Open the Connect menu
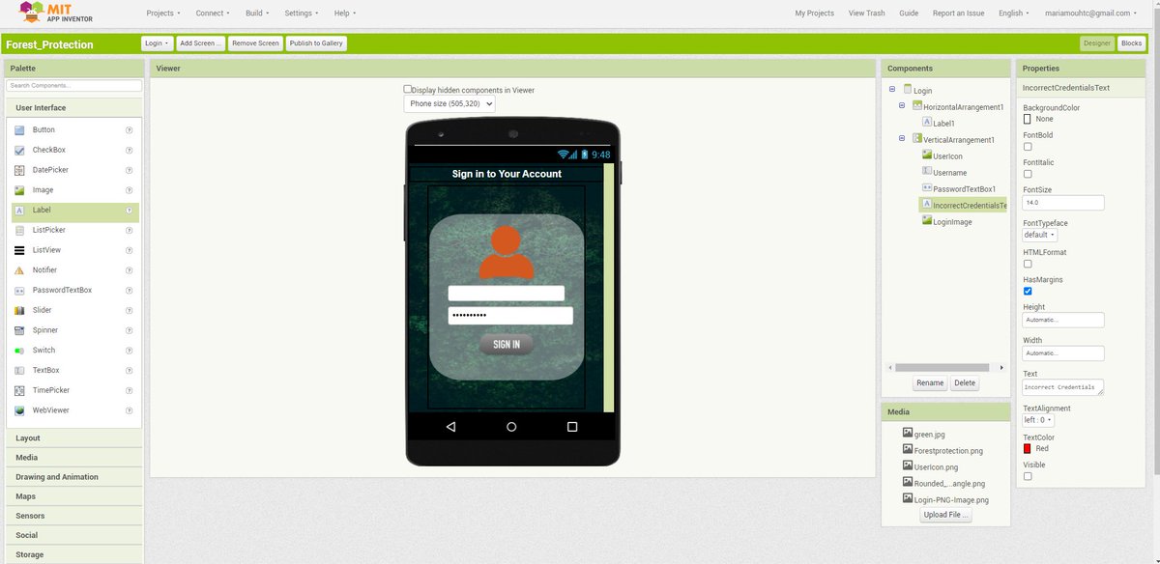 click(213, 14)
